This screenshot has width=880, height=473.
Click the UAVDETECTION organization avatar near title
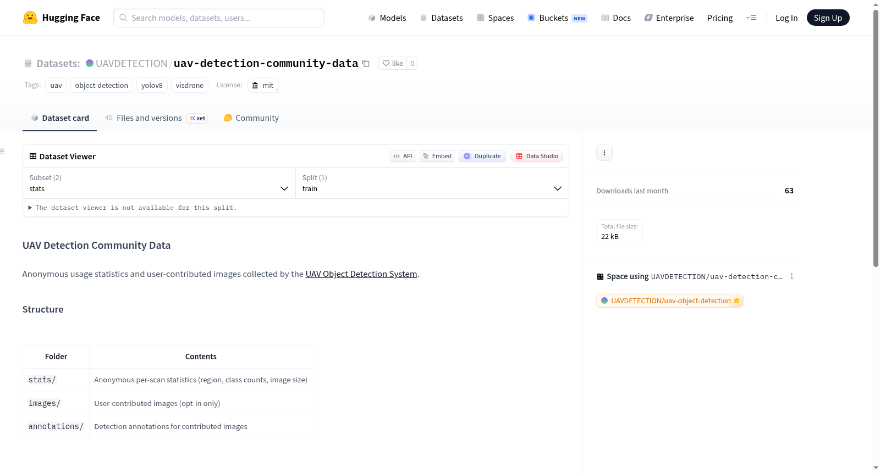click(90, 63)
